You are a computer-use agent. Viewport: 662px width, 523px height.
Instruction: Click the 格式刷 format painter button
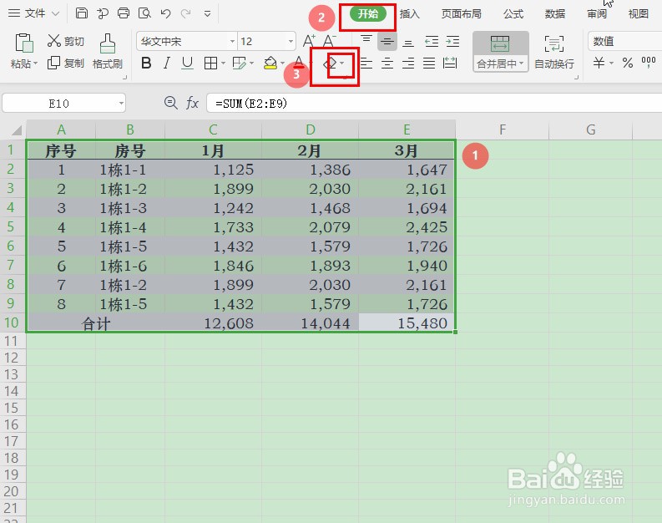[x=107, y=52]
